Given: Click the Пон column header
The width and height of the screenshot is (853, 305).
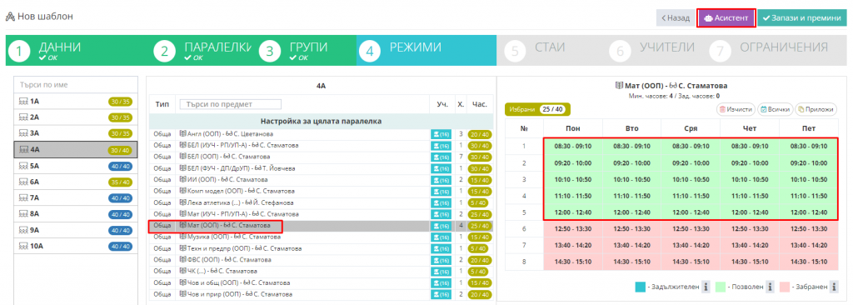Looking at the screenshot, I should [573, 128].
